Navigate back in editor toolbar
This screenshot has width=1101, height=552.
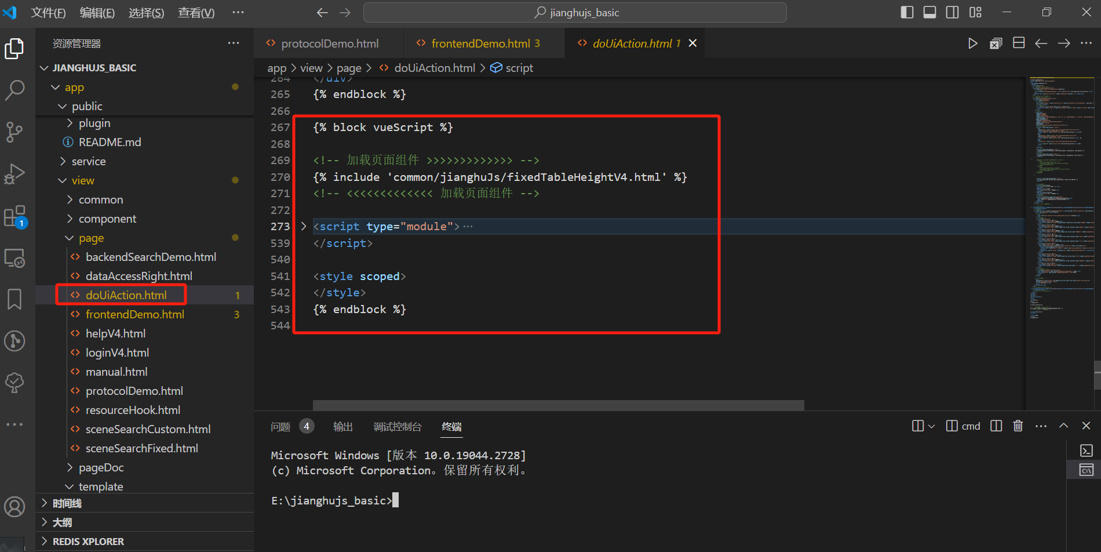1041,43
